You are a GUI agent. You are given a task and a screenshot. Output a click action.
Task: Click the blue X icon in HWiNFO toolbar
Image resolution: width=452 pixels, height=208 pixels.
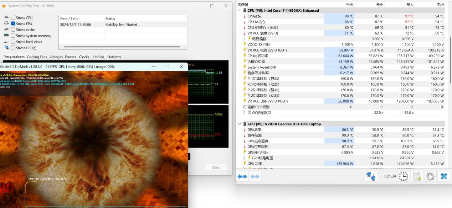[444, 176]
